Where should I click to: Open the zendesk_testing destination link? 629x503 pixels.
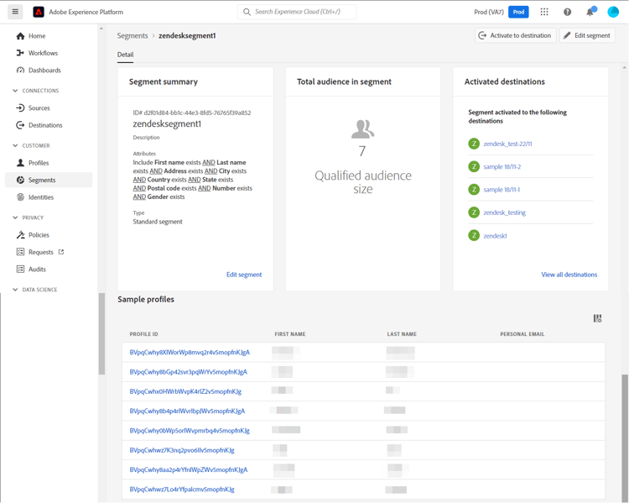[x=504, y=212]
